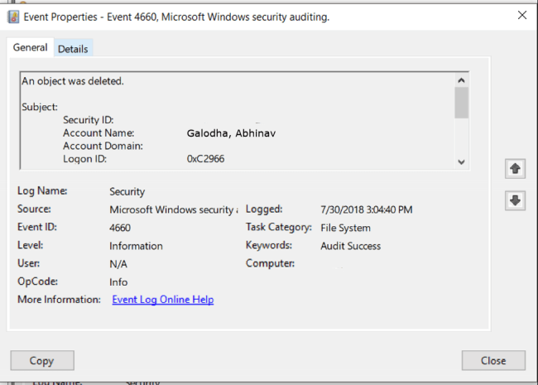
Task: Click the Event ID value 4660
Action: pyautogui.click(x=120, y=228)
